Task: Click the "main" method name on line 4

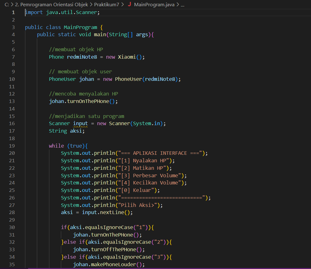Action: click(100, 34)
